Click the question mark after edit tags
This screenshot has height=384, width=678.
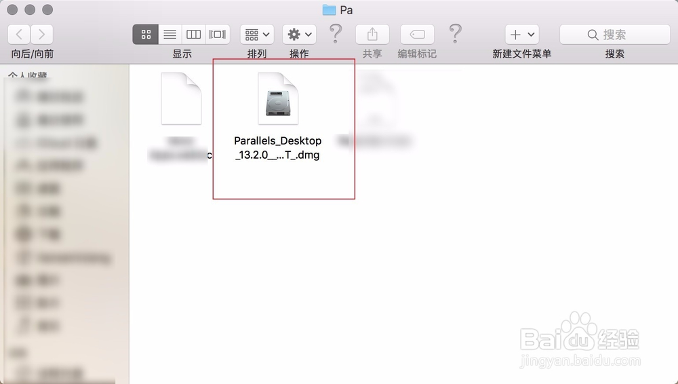[x=456, y=34]
